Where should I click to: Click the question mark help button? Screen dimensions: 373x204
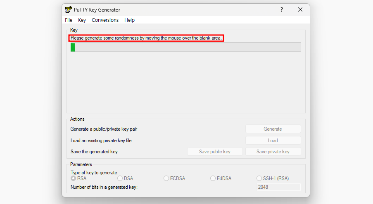[282, 9]
